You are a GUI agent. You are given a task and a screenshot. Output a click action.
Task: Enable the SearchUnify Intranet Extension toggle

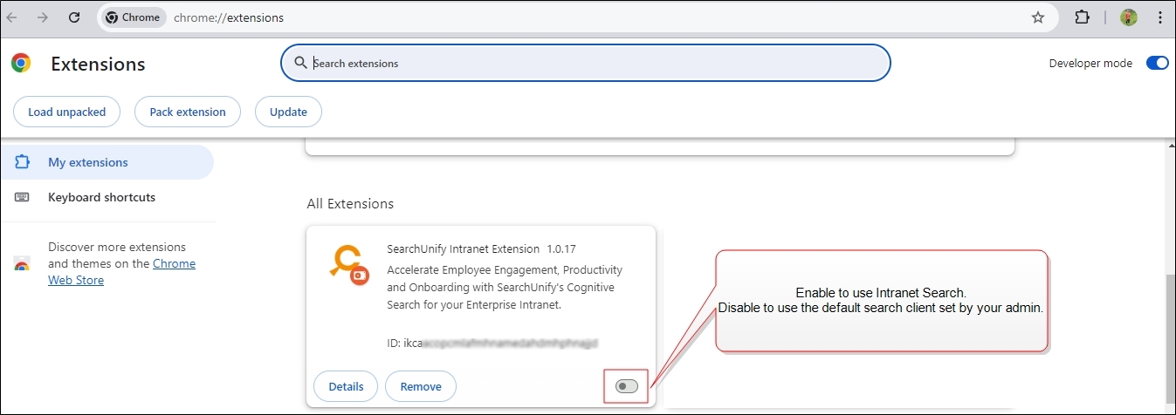click(626, 386)
